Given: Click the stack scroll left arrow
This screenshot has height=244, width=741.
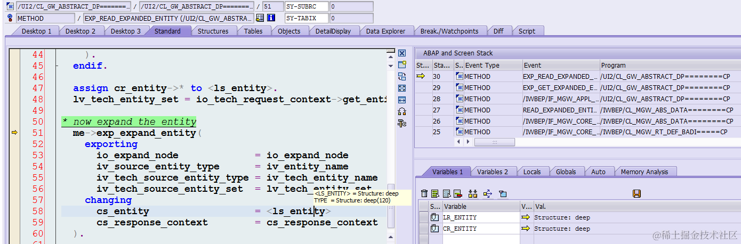Looking at the screenshot, I should point(460,142).
